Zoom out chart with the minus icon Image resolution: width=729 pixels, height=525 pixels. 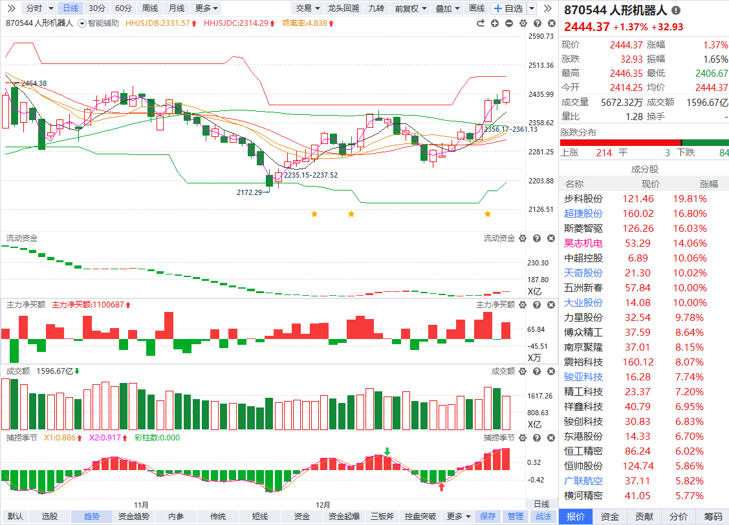(x=509, y=23)
